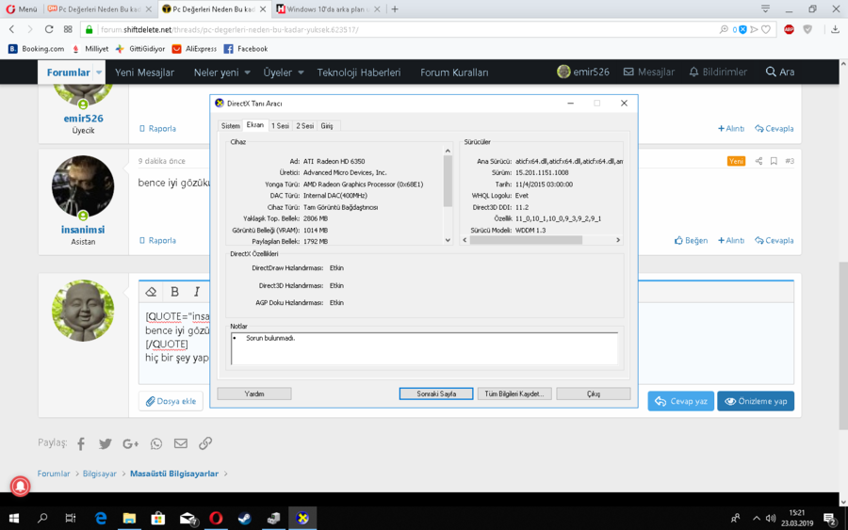Go back with browser back arrow
Viewport: 848px width, 530px height.
tap(12, 30)
